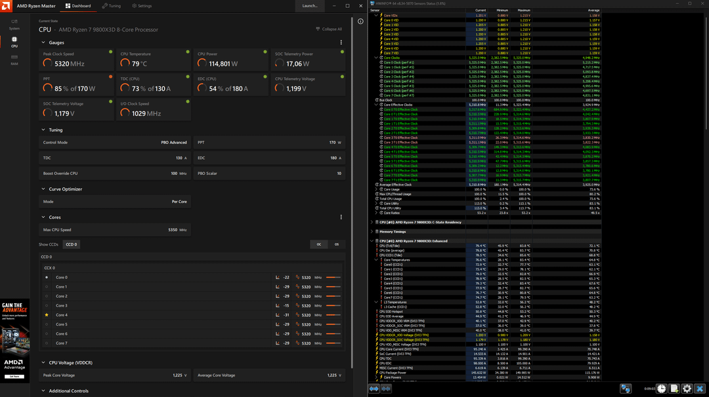This screenshot has width=709, height=397.
Task: Open HWiNFO settings gear icon
Action: pos(687,388)
